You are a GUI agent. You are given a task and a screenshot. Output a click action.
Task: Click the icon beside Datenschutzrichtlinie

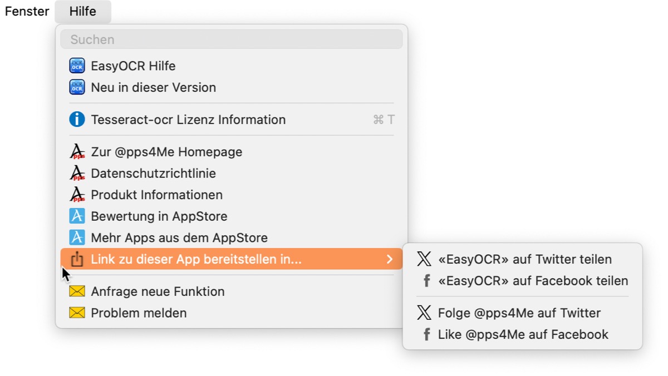(x=77, y=173)
